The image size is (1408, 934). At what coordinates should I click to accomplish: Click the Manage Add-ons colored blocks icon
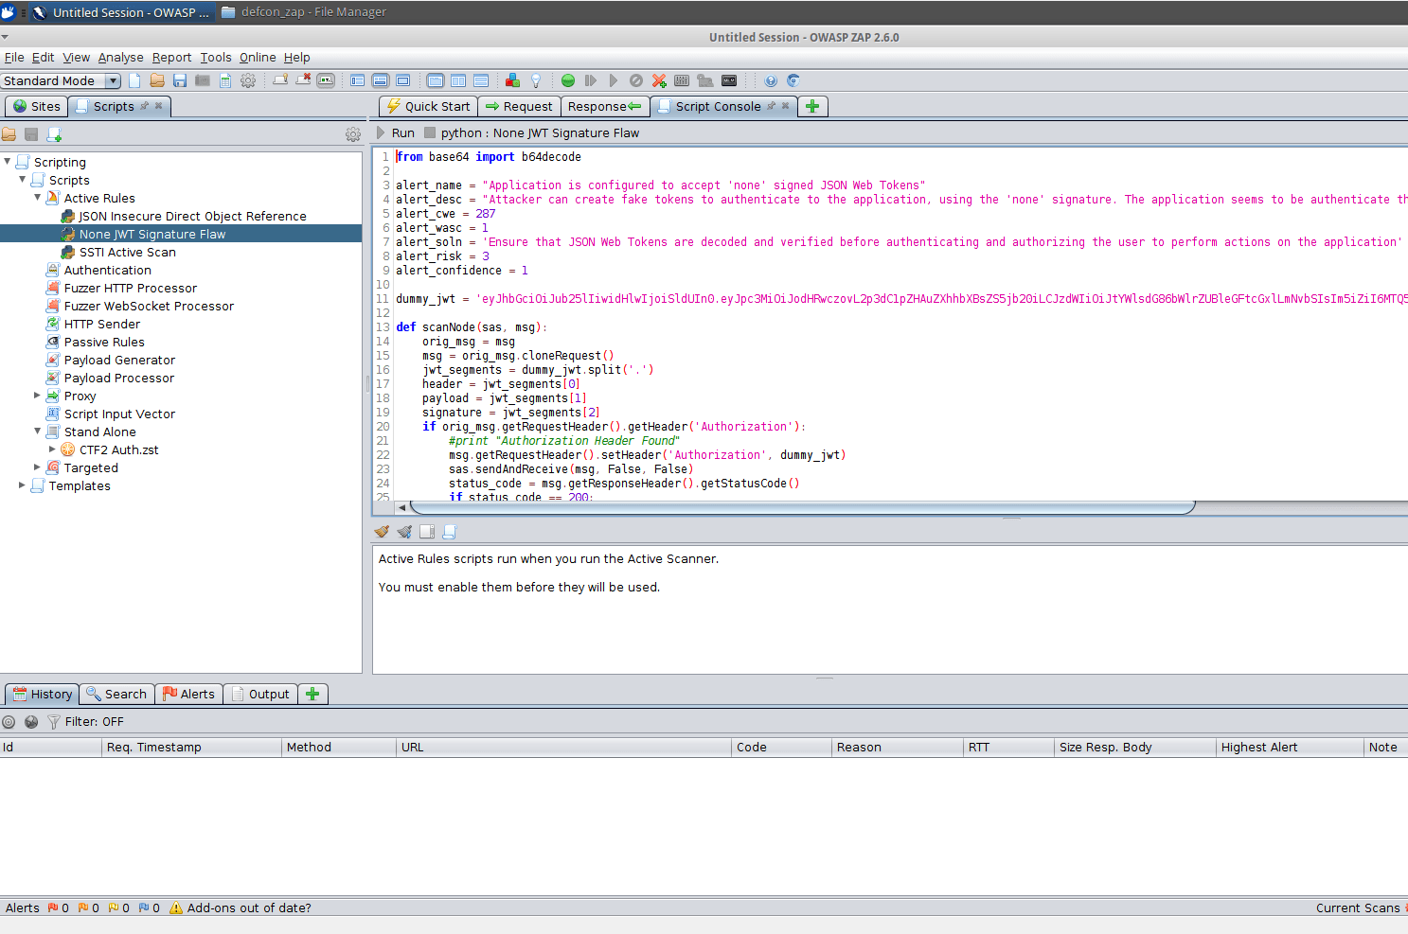[x=512, y=80]
